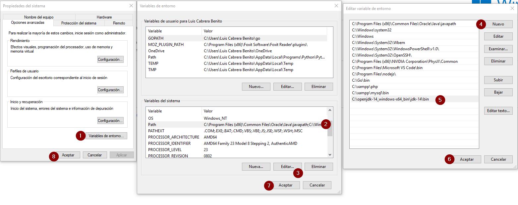Screen dimensions: 518x205
Task: Click the Editar texto... button
Action: [498, 111]
